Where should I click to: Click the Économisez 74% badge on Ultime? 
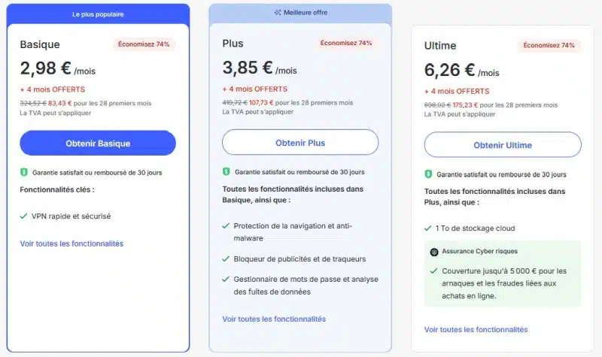[x=549, y=46]
